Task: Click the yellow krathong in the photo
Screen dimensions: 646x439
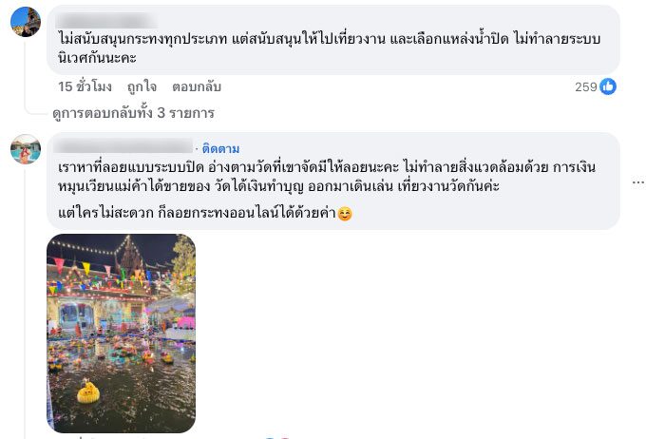Action: [88, 391]
